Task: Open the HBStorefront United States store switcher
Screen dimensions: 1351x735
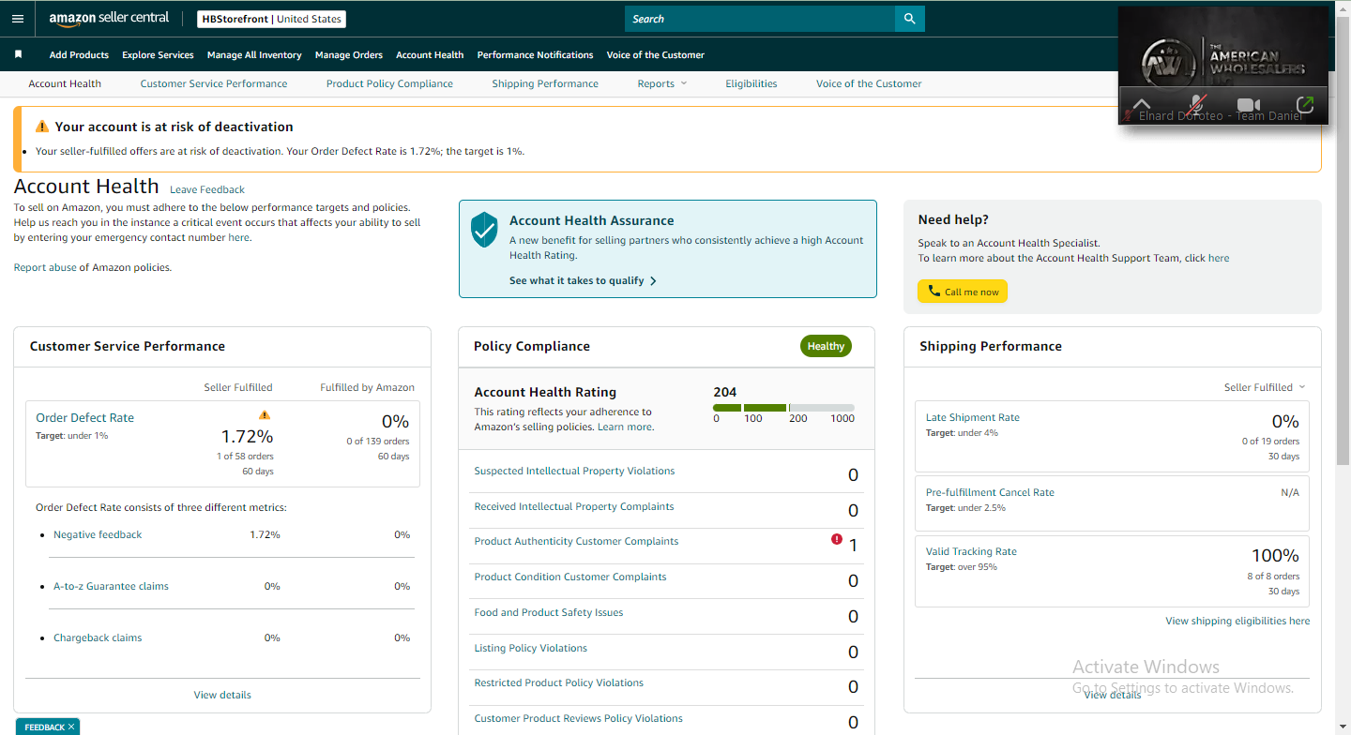Action: click(272, 19)
